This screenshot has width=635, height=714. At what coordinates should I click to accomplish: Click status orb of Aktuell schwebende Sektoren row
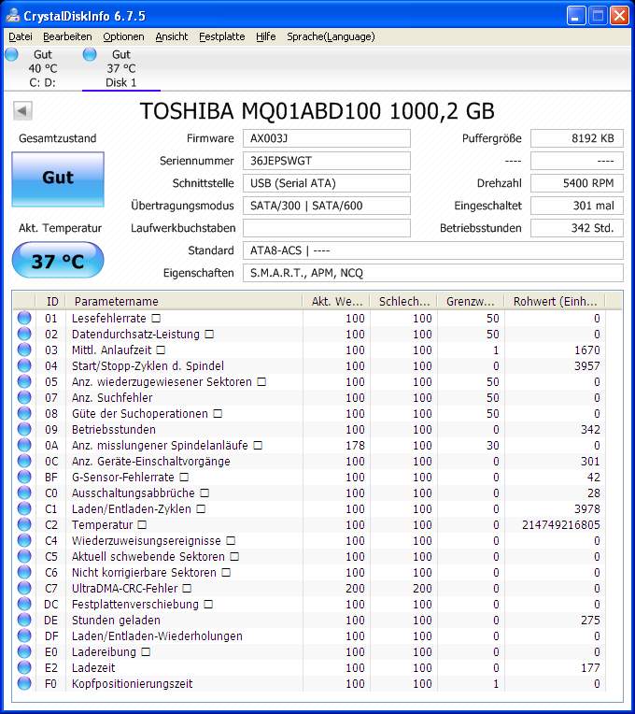[24, 556]
